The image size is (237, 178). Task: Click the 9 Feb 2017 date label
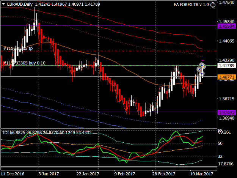125,174
